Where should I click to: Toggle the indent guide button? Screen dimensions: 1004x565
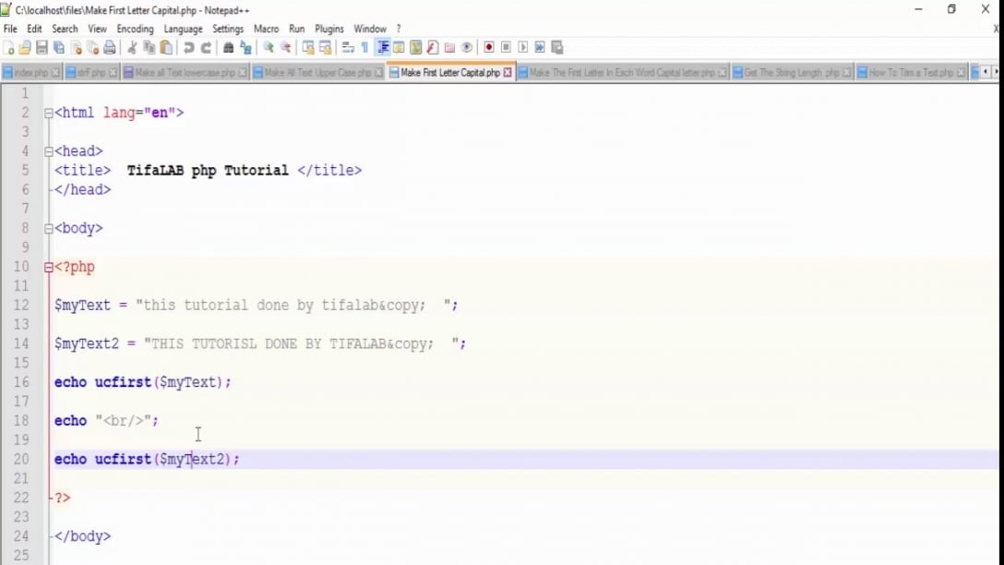(x=382, y=47)
